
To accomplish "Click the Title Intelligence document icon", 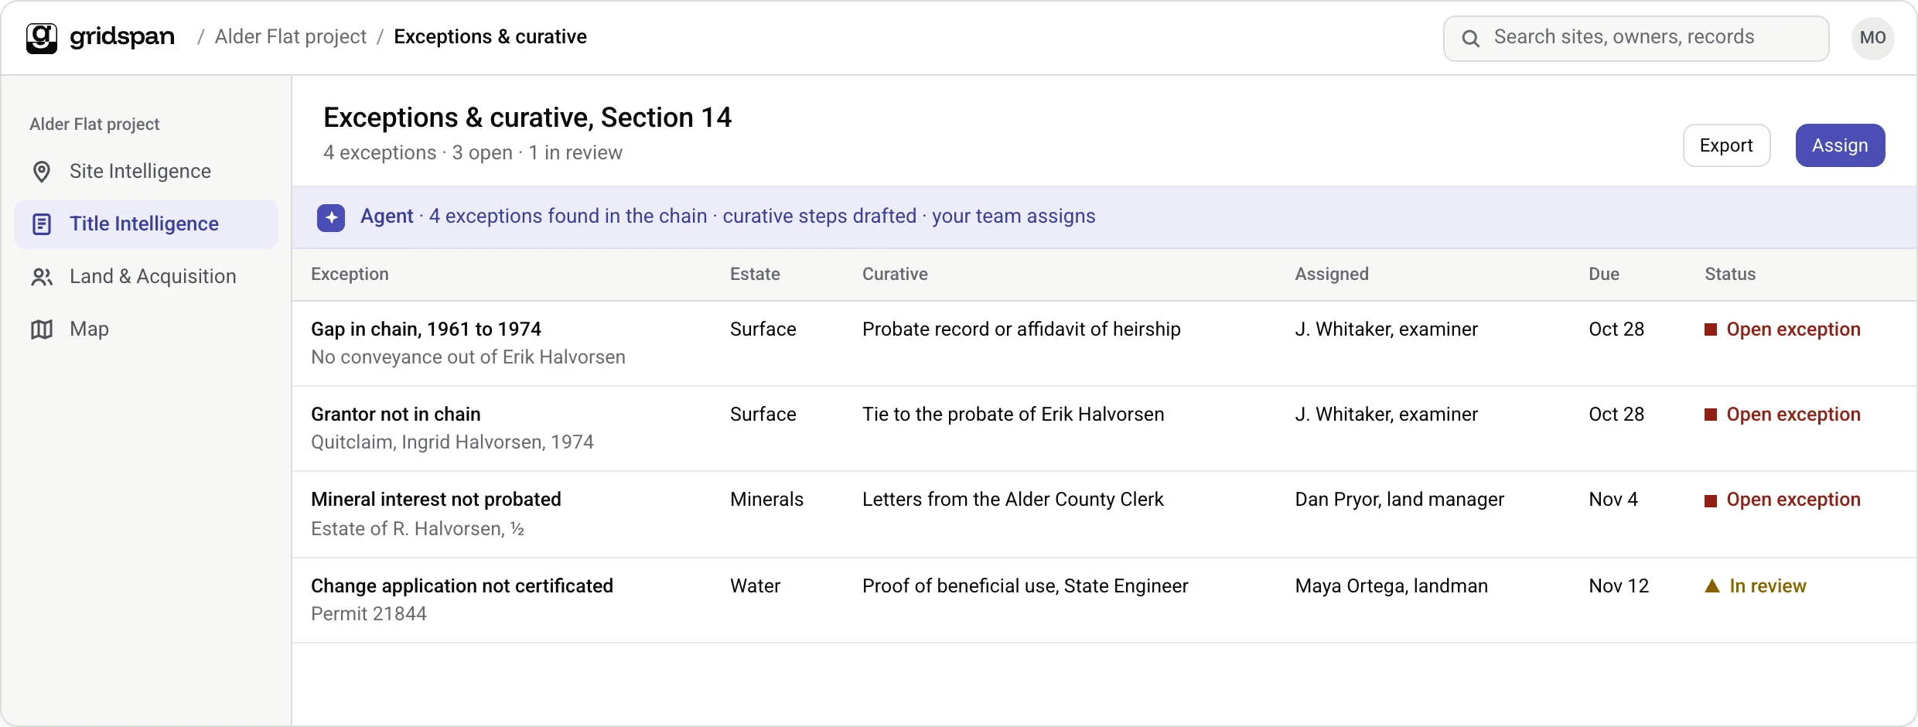I will [42, 224].
